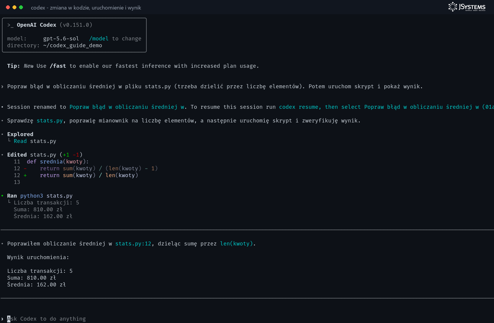Screen dimensions: 494x323
Task: Click the '/fast' command in the tip
Action: pos(58,66)
